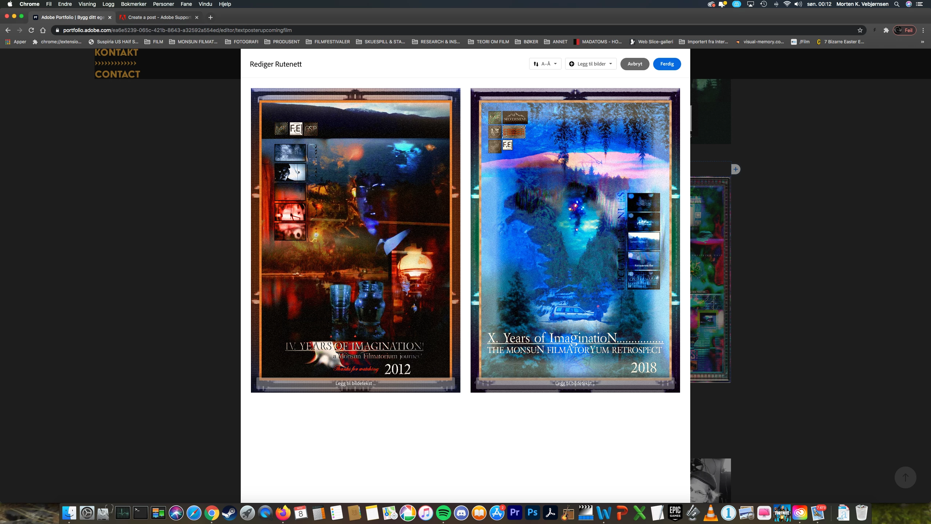The image size is (931, 524).
Task: Click the blue plus add-section icon
Action: point(735,169)
